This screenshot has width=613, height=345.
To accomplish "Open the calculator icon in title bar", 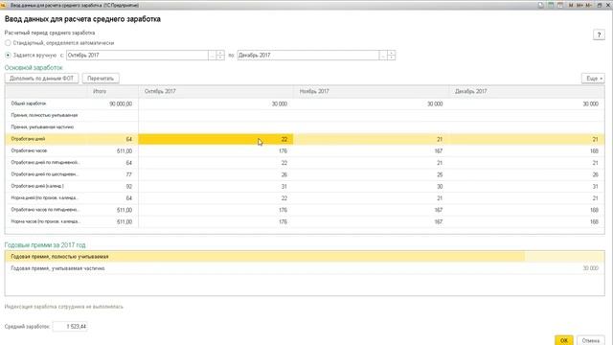I will pos(551,5).
